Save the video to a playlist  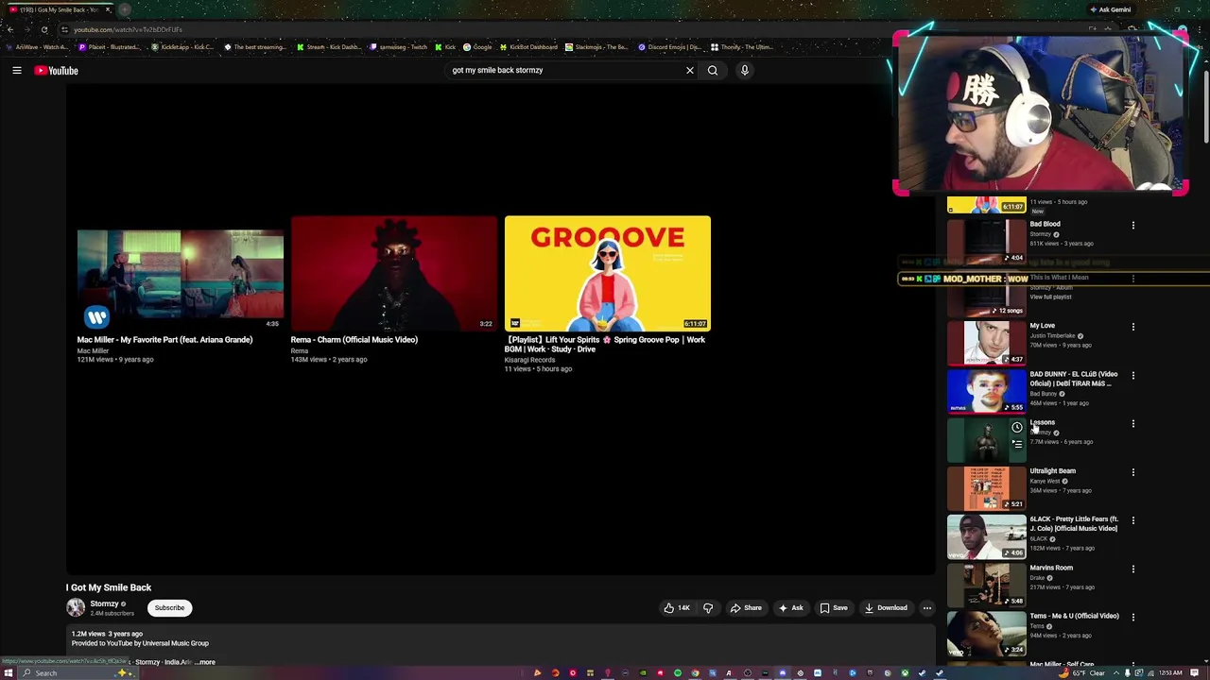point(834,608)
